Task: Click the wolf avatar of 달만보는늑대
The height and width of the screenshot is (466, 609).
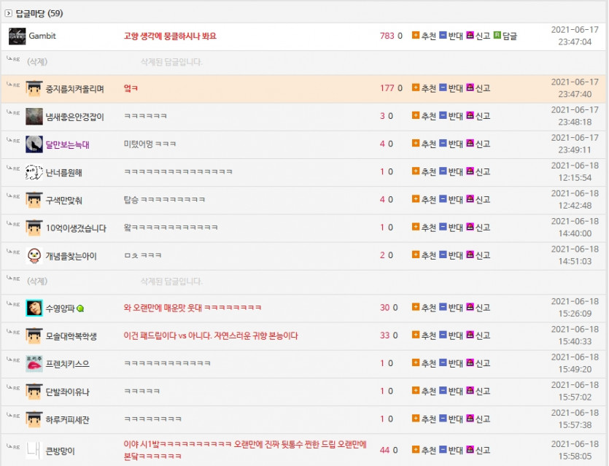Action: tap(34, 144)
